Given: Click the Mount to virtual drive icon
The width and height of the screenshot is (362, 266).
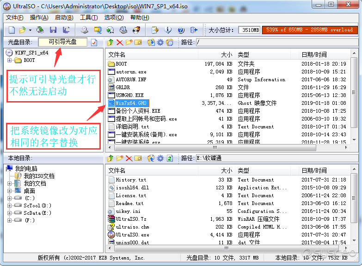Looking at the screenshot, I should 123,30.
